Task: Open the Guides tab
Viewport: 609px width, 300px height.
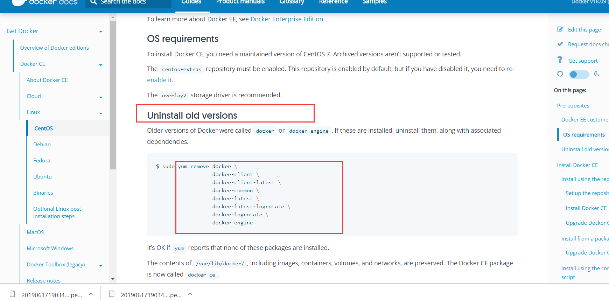Action: pyautogui.click(x=191, y=2)
